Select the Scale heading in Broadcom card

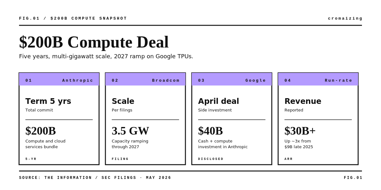pos(123,101)
